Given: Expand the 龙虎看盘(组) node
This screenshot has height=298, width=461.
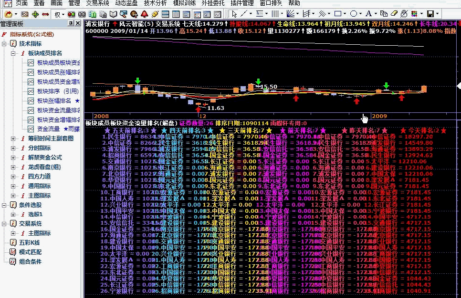Looking at the screenshot, I should tap(13, 167).
